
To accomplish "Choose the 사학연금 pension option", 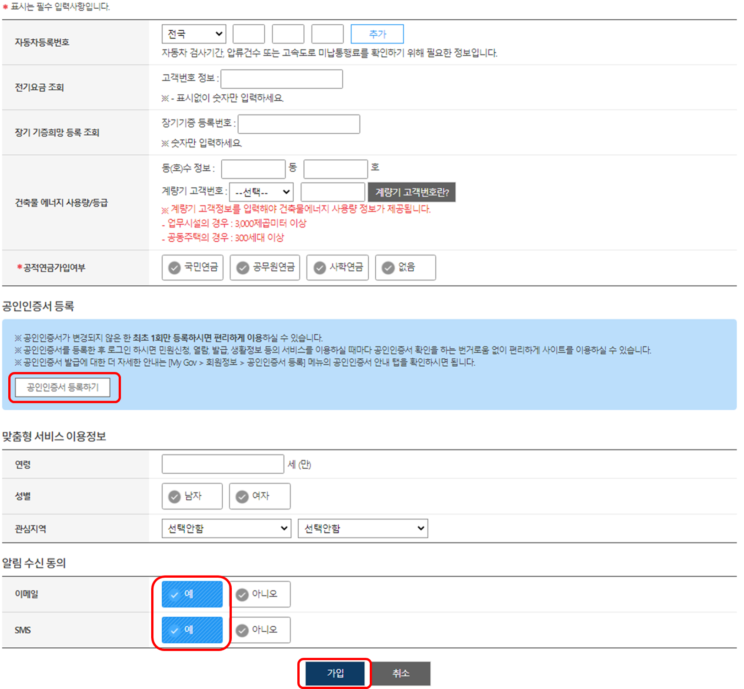I will pyautogui.click(x=338, y=267).
